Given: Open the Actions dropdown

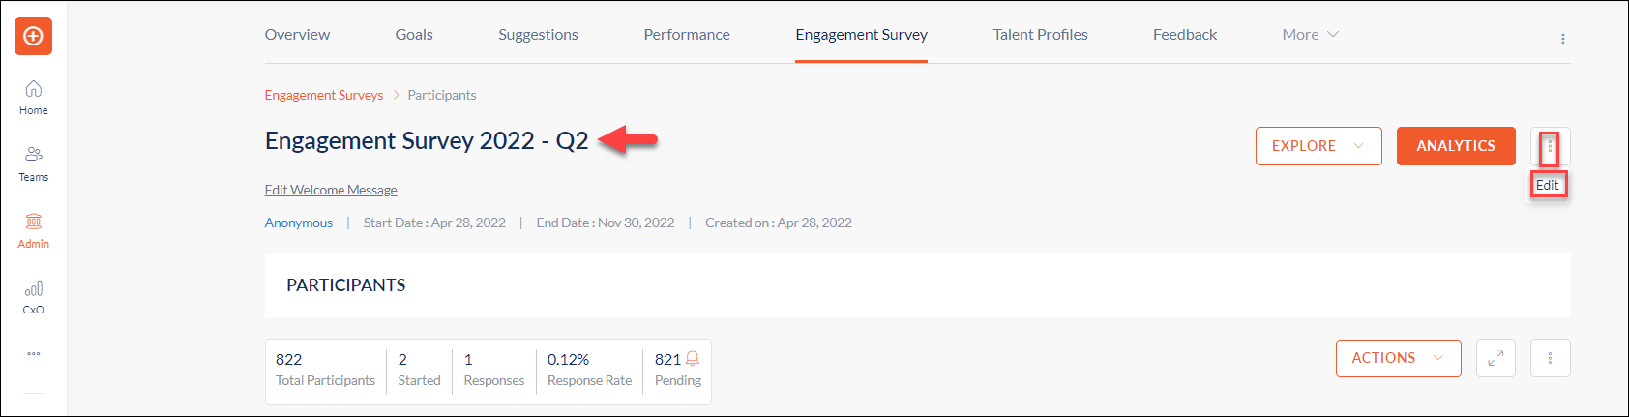Looking at the screenshot, I should 1398,358.
